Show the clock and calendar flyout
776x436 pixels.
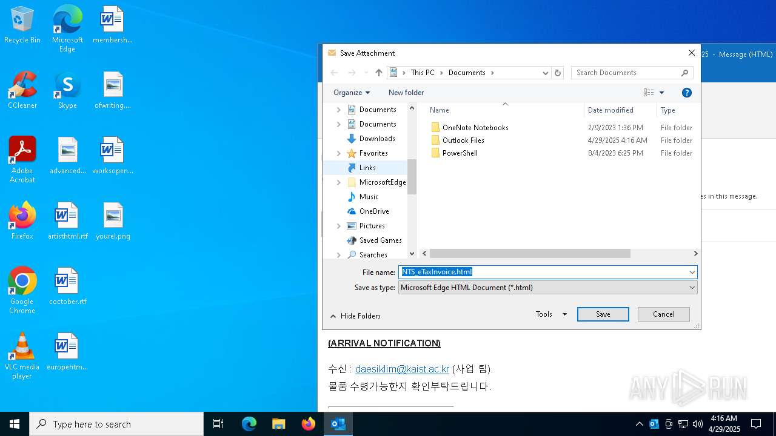[x=724, y=424]
